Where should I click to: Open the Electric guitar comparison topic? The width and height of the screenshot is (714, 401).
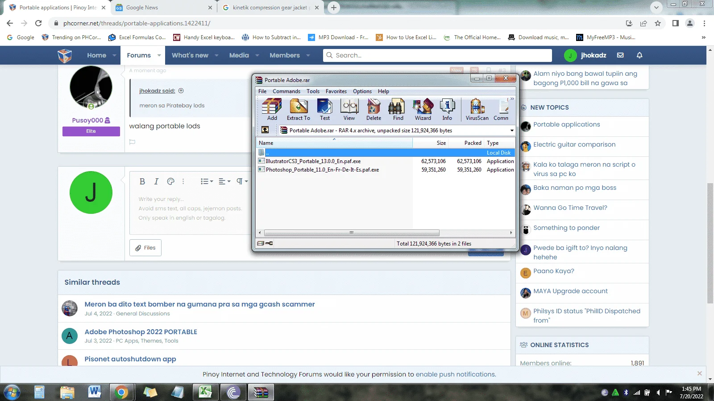click(x=574, y=144)
